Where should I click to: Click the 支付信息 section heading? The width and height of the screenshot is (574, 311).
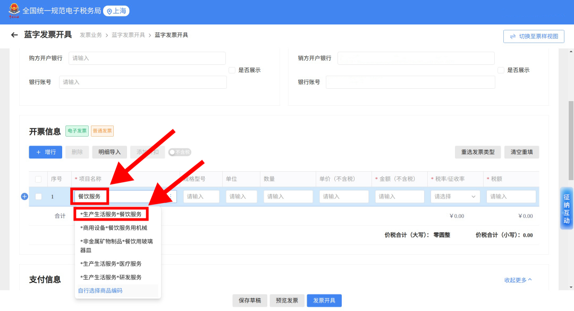(x=45, y=280)
